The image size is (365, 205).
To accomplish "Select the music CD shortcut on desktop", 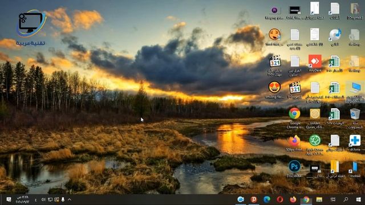I will coord(335,37).
